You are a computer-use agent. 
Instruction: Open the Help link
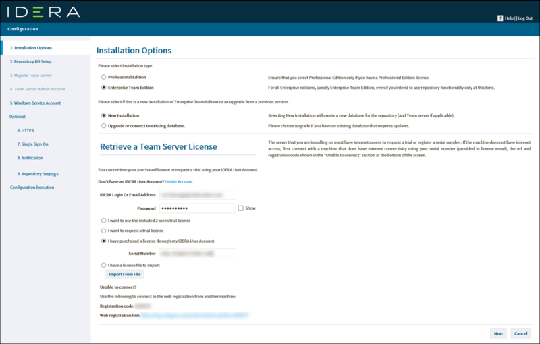coord(509,18)
